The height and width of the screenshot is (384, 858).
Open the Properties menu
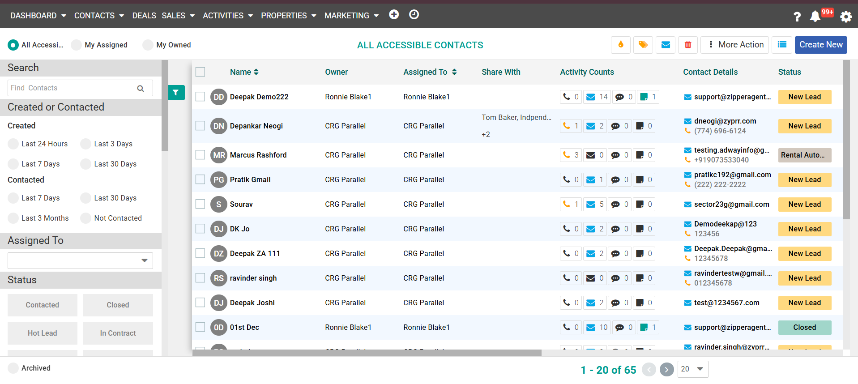tap(289, 16)
